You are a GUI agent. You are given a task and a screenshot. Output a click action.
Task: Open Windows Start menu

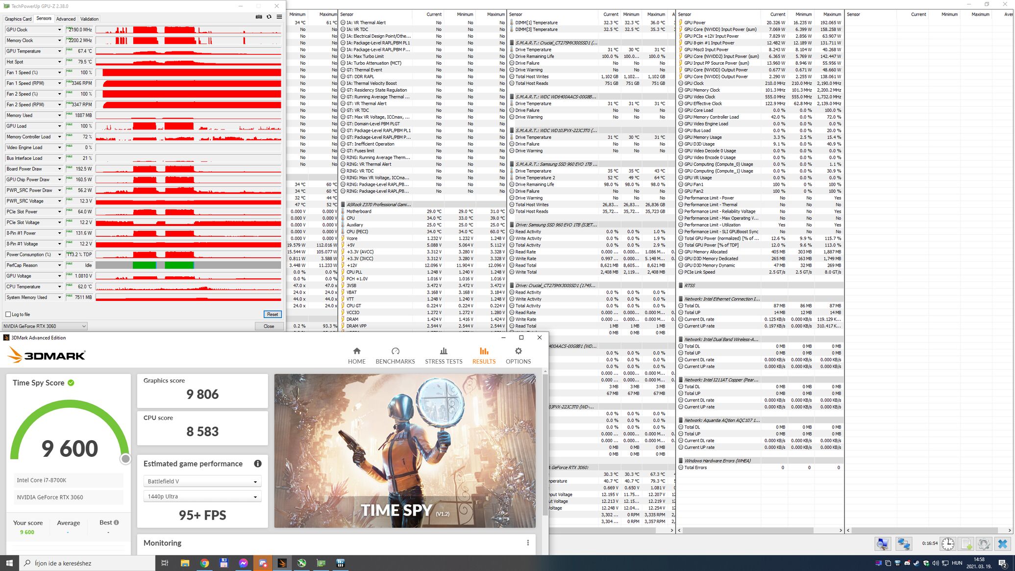pos(9,563)
